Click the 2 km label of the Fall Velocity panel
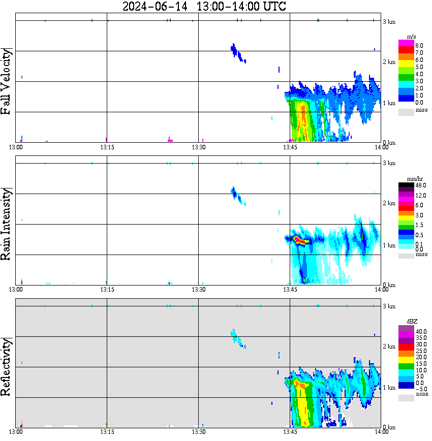This screenshot has width=432, height=441. pyautogui.click(x=389, y=62)
